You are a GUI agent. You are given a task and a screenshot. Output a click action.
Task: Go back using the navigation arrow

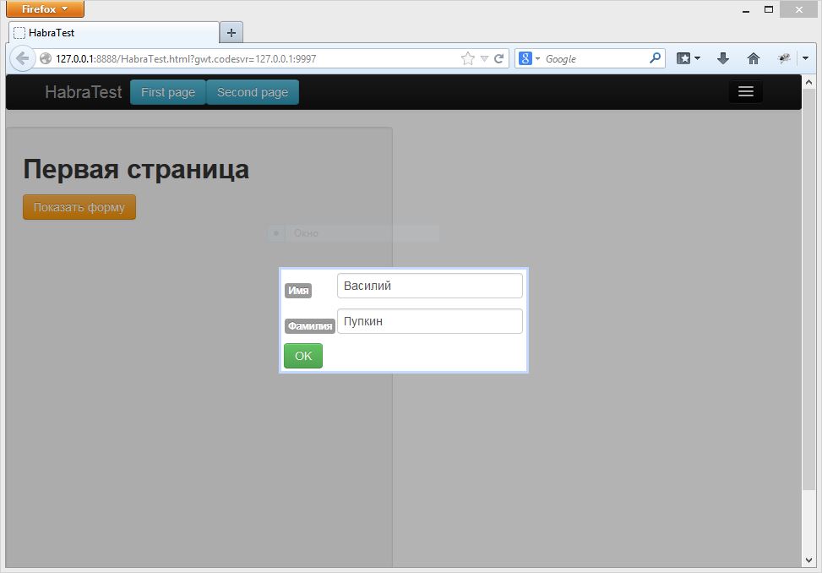point(22,58)
